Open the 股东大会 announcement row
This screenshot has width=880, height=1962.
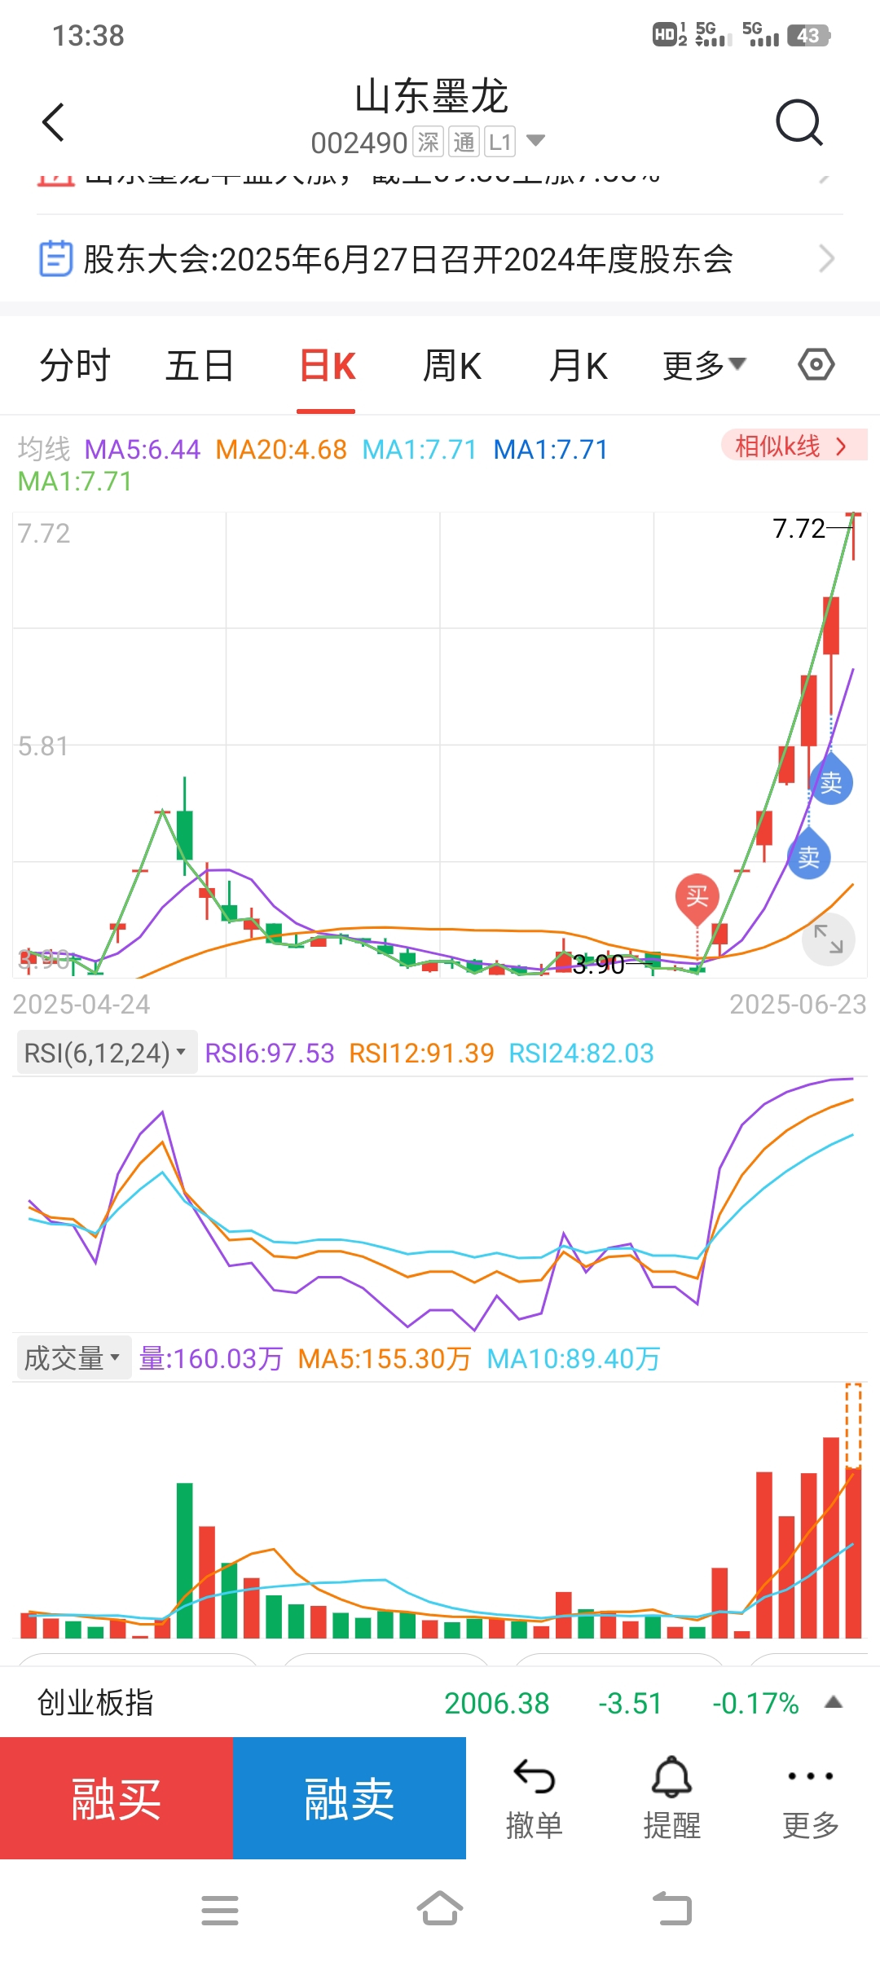(x=440, y=259)
